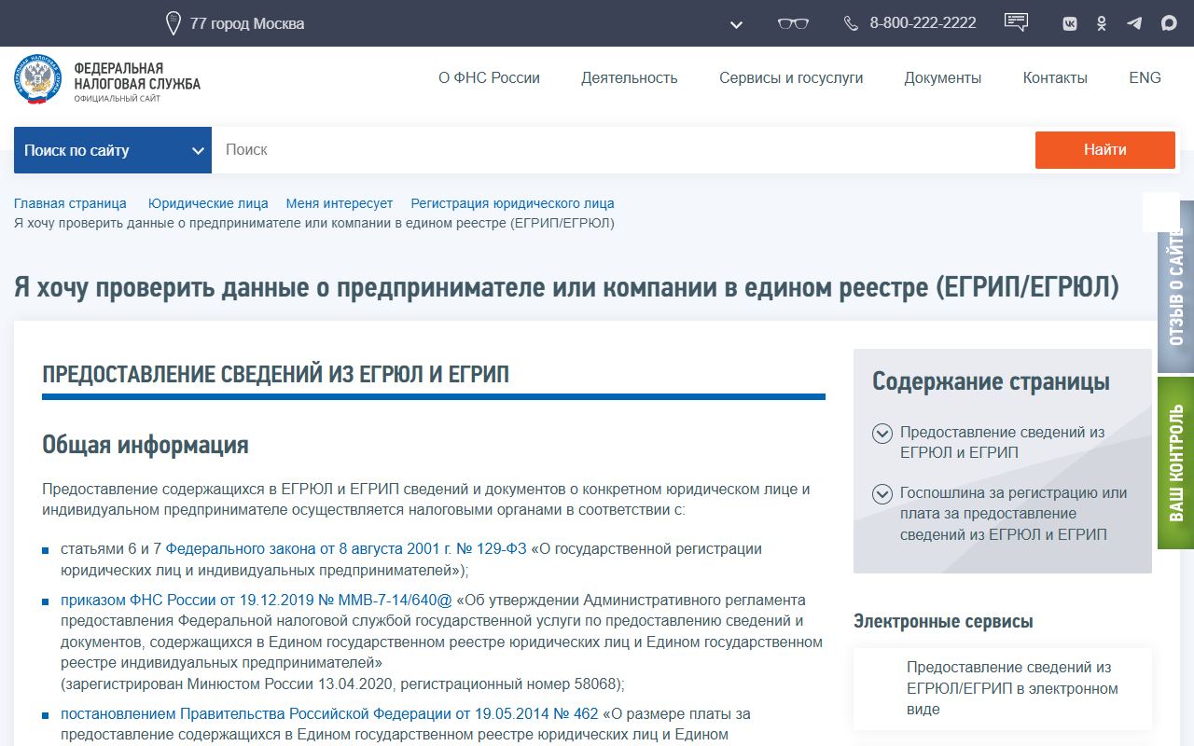Open the VK social network icon
Screen dimensions: 1194x746
tap(1070, 23)
